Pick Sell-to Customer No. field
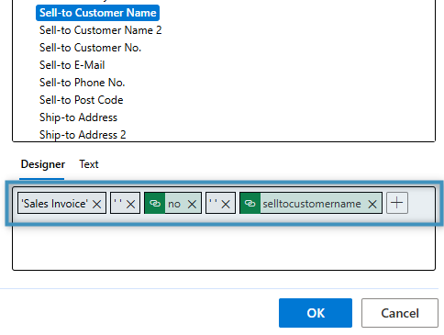 click(x=90, y=48)
